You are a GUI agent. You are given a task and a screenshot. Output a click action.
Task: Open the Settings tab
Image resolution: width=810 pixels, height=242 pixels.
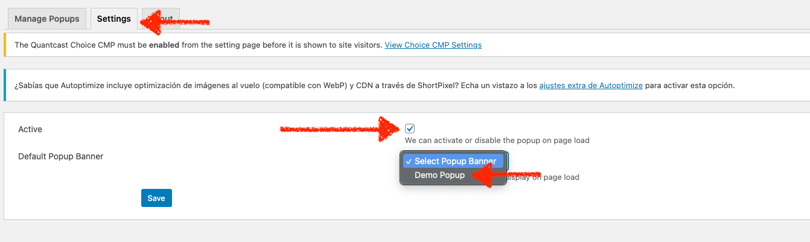tap(114, 19)
